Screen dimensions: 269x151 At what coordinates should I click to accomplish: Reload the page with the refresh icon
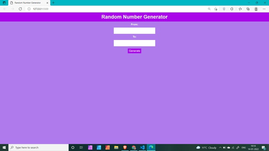pos(20,9)
